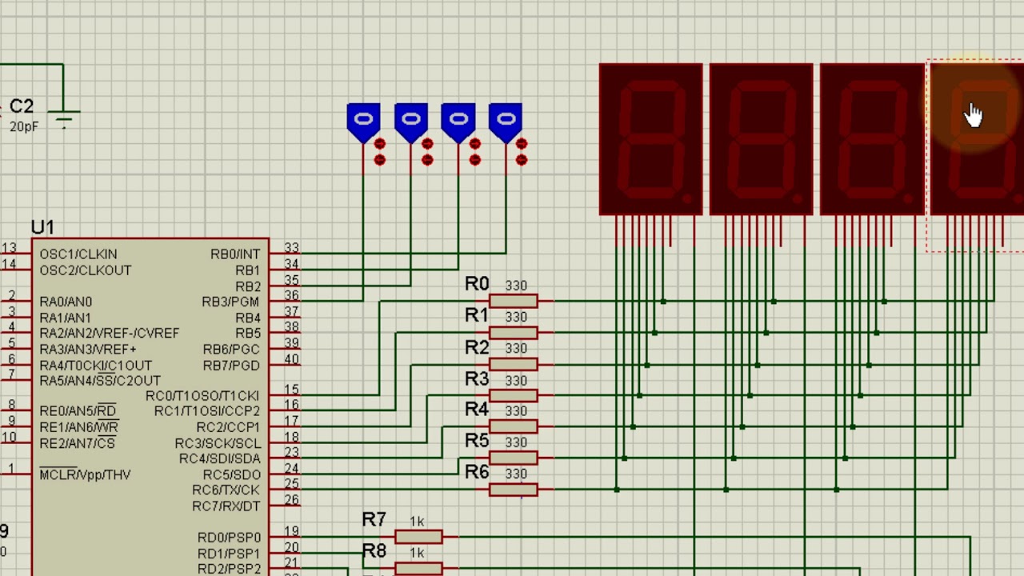
Task: Click the OSC2/CLKOUT pin label
Action: (85, 270)
